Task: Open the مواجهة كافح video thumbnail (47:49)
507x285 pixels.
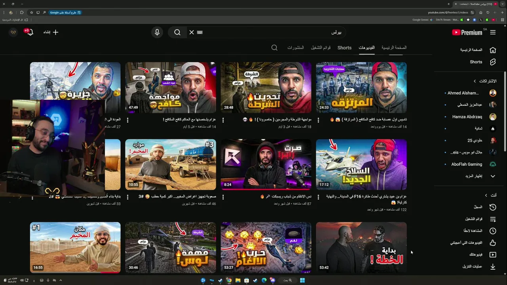Action: (x=170, y=87)
